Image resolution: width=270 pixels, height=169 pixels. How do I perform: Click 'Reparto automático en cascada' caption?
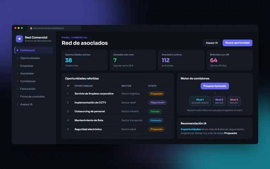[x=215, y=110]
